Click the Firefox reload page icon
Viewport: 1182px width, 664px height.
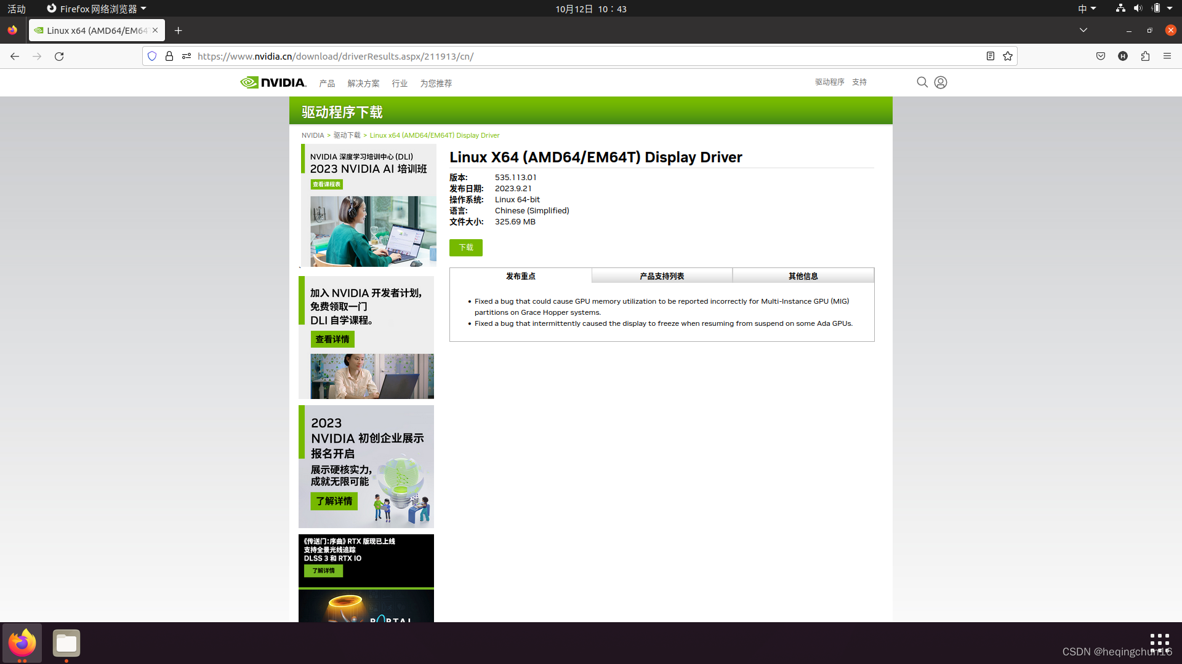click(x=59, y=56)
